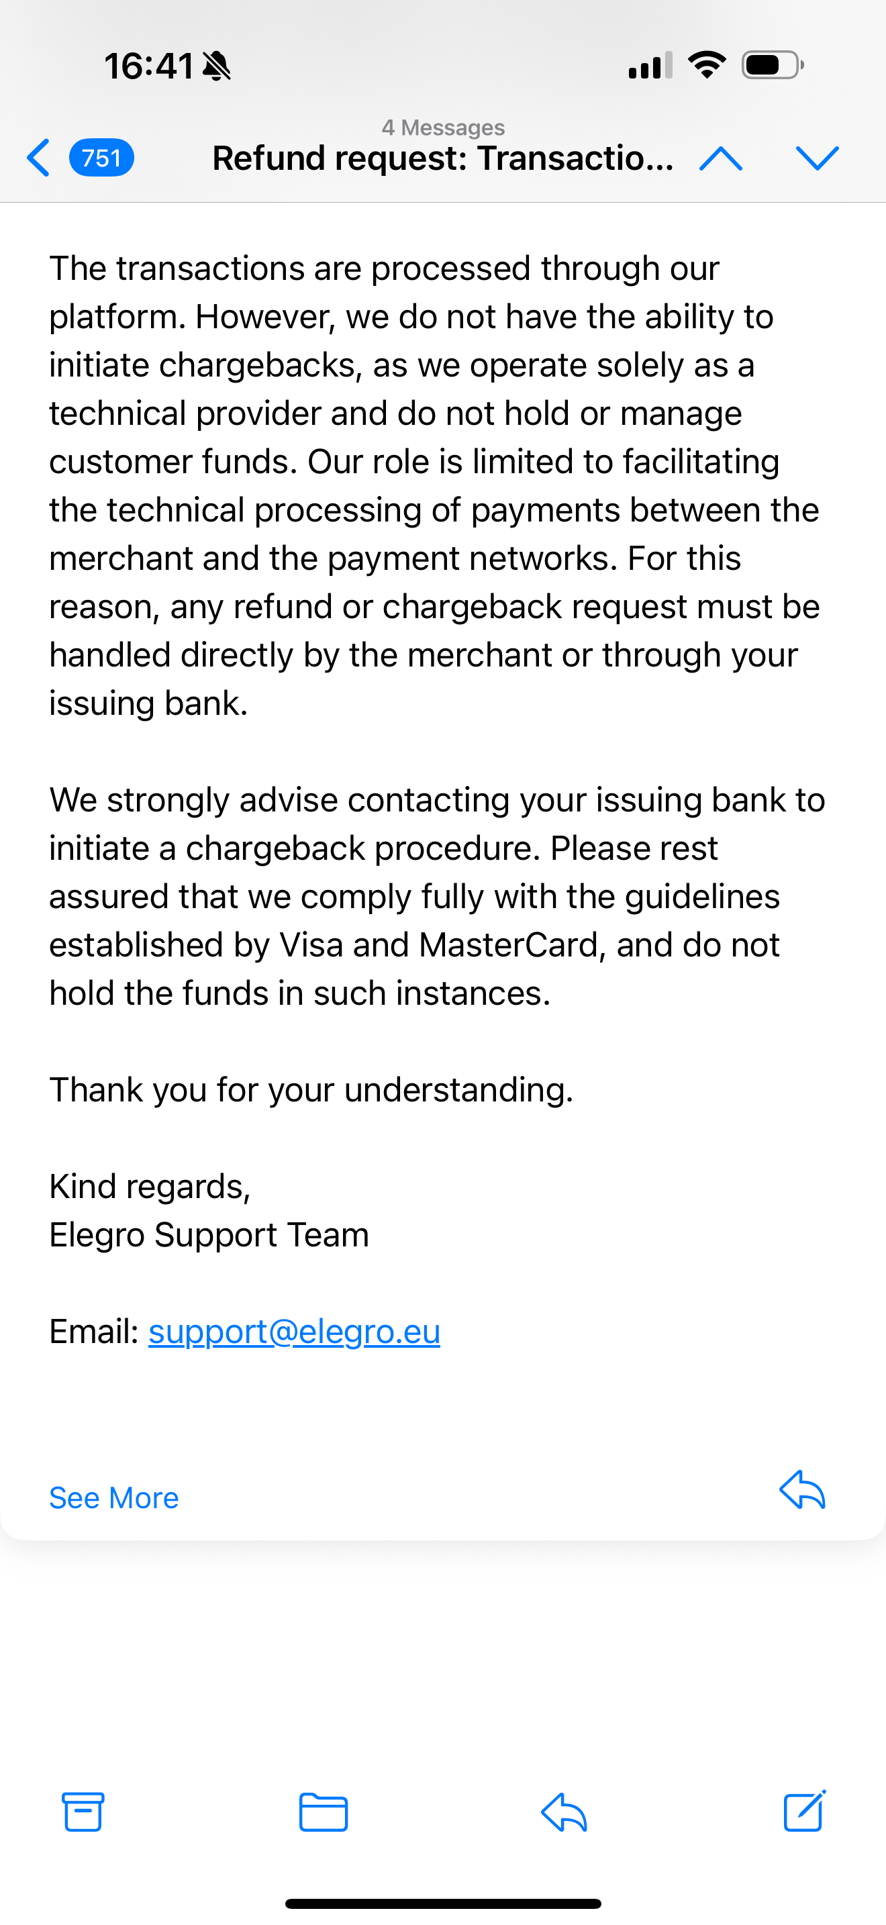Tap the 751 unread count badge
The height and width of the screenshot is (1925, 886).
pyautogui.click(x=101, y=158)
